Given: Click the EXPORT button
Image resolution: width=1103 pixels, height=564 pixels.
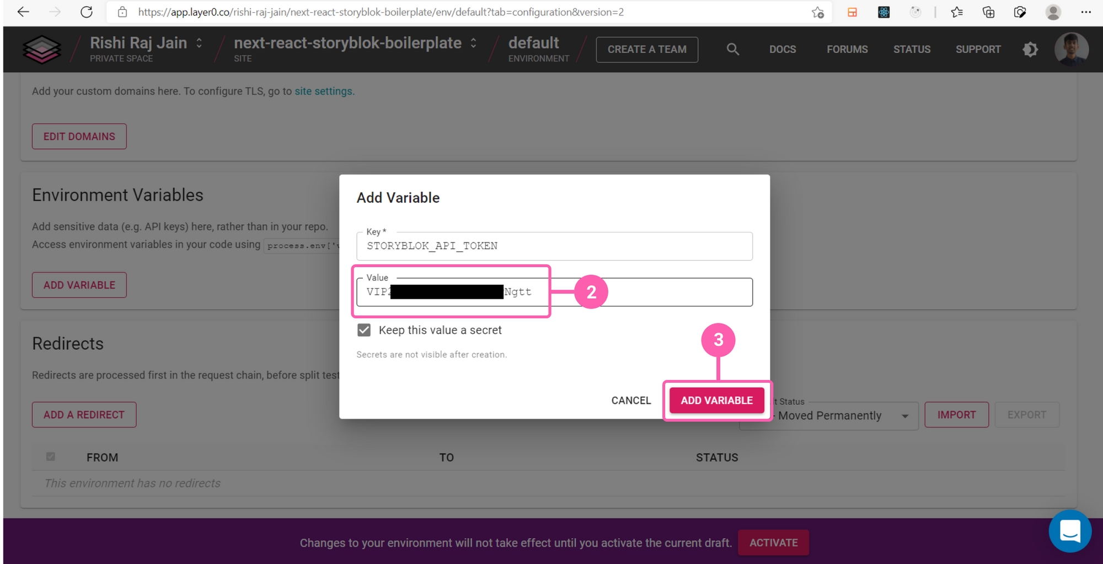Looking at the screenshot, I should click(x=1026, y=415).
